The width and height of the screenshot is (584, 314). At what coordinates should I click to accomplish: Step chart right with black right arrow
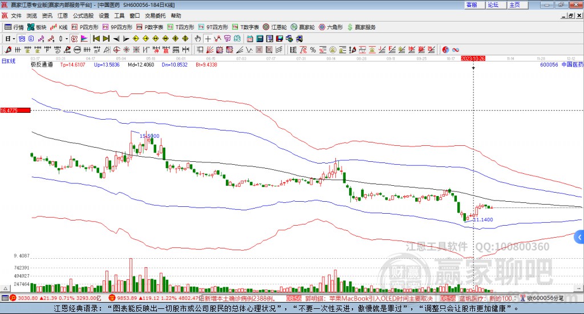pyautogui.click(x=126, y=39)
